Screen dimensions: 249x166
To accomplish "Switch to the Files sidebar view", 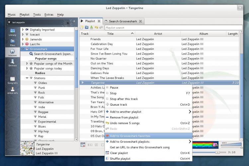I will pyautogui.click(x=12, y=42).
